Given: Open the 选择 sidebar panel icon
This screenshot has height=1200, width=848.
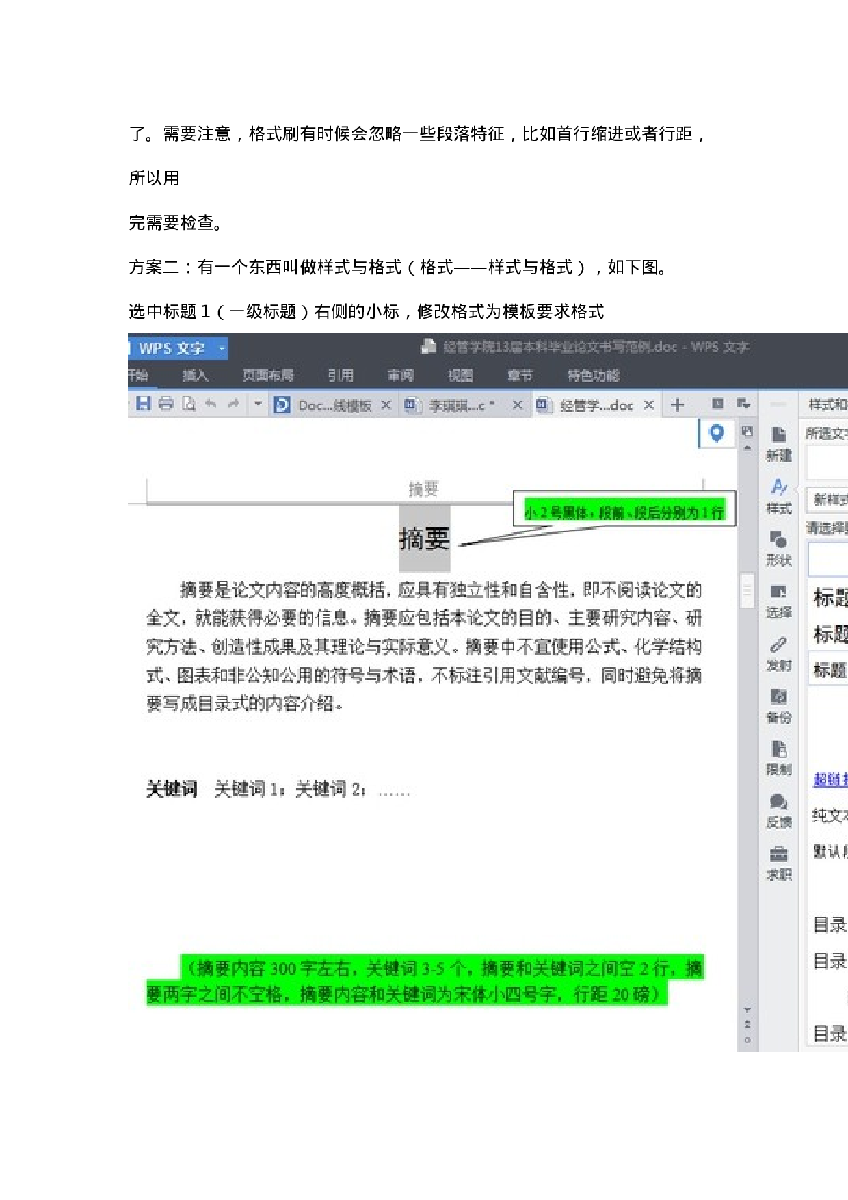Looking at the screenshot, I should 778,601.
